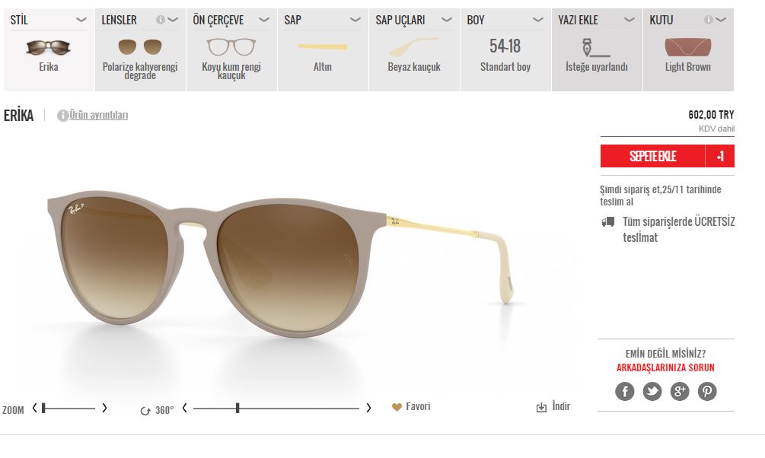The width and height of the screenshot is (765, 458).
Task: Decrease zoom with left arrow
Action: point(35,408)
